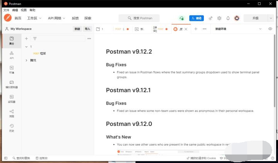Click the environment quick look eye icon
Viewport: 278px width, 163px height.
click(270, 29)
